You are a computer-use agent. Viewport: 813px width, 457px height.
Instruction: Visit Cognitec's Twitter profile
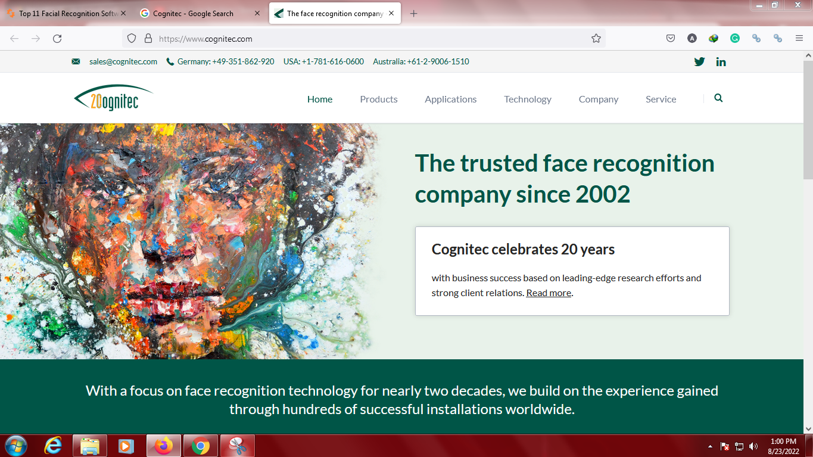[x=700, y=61]
